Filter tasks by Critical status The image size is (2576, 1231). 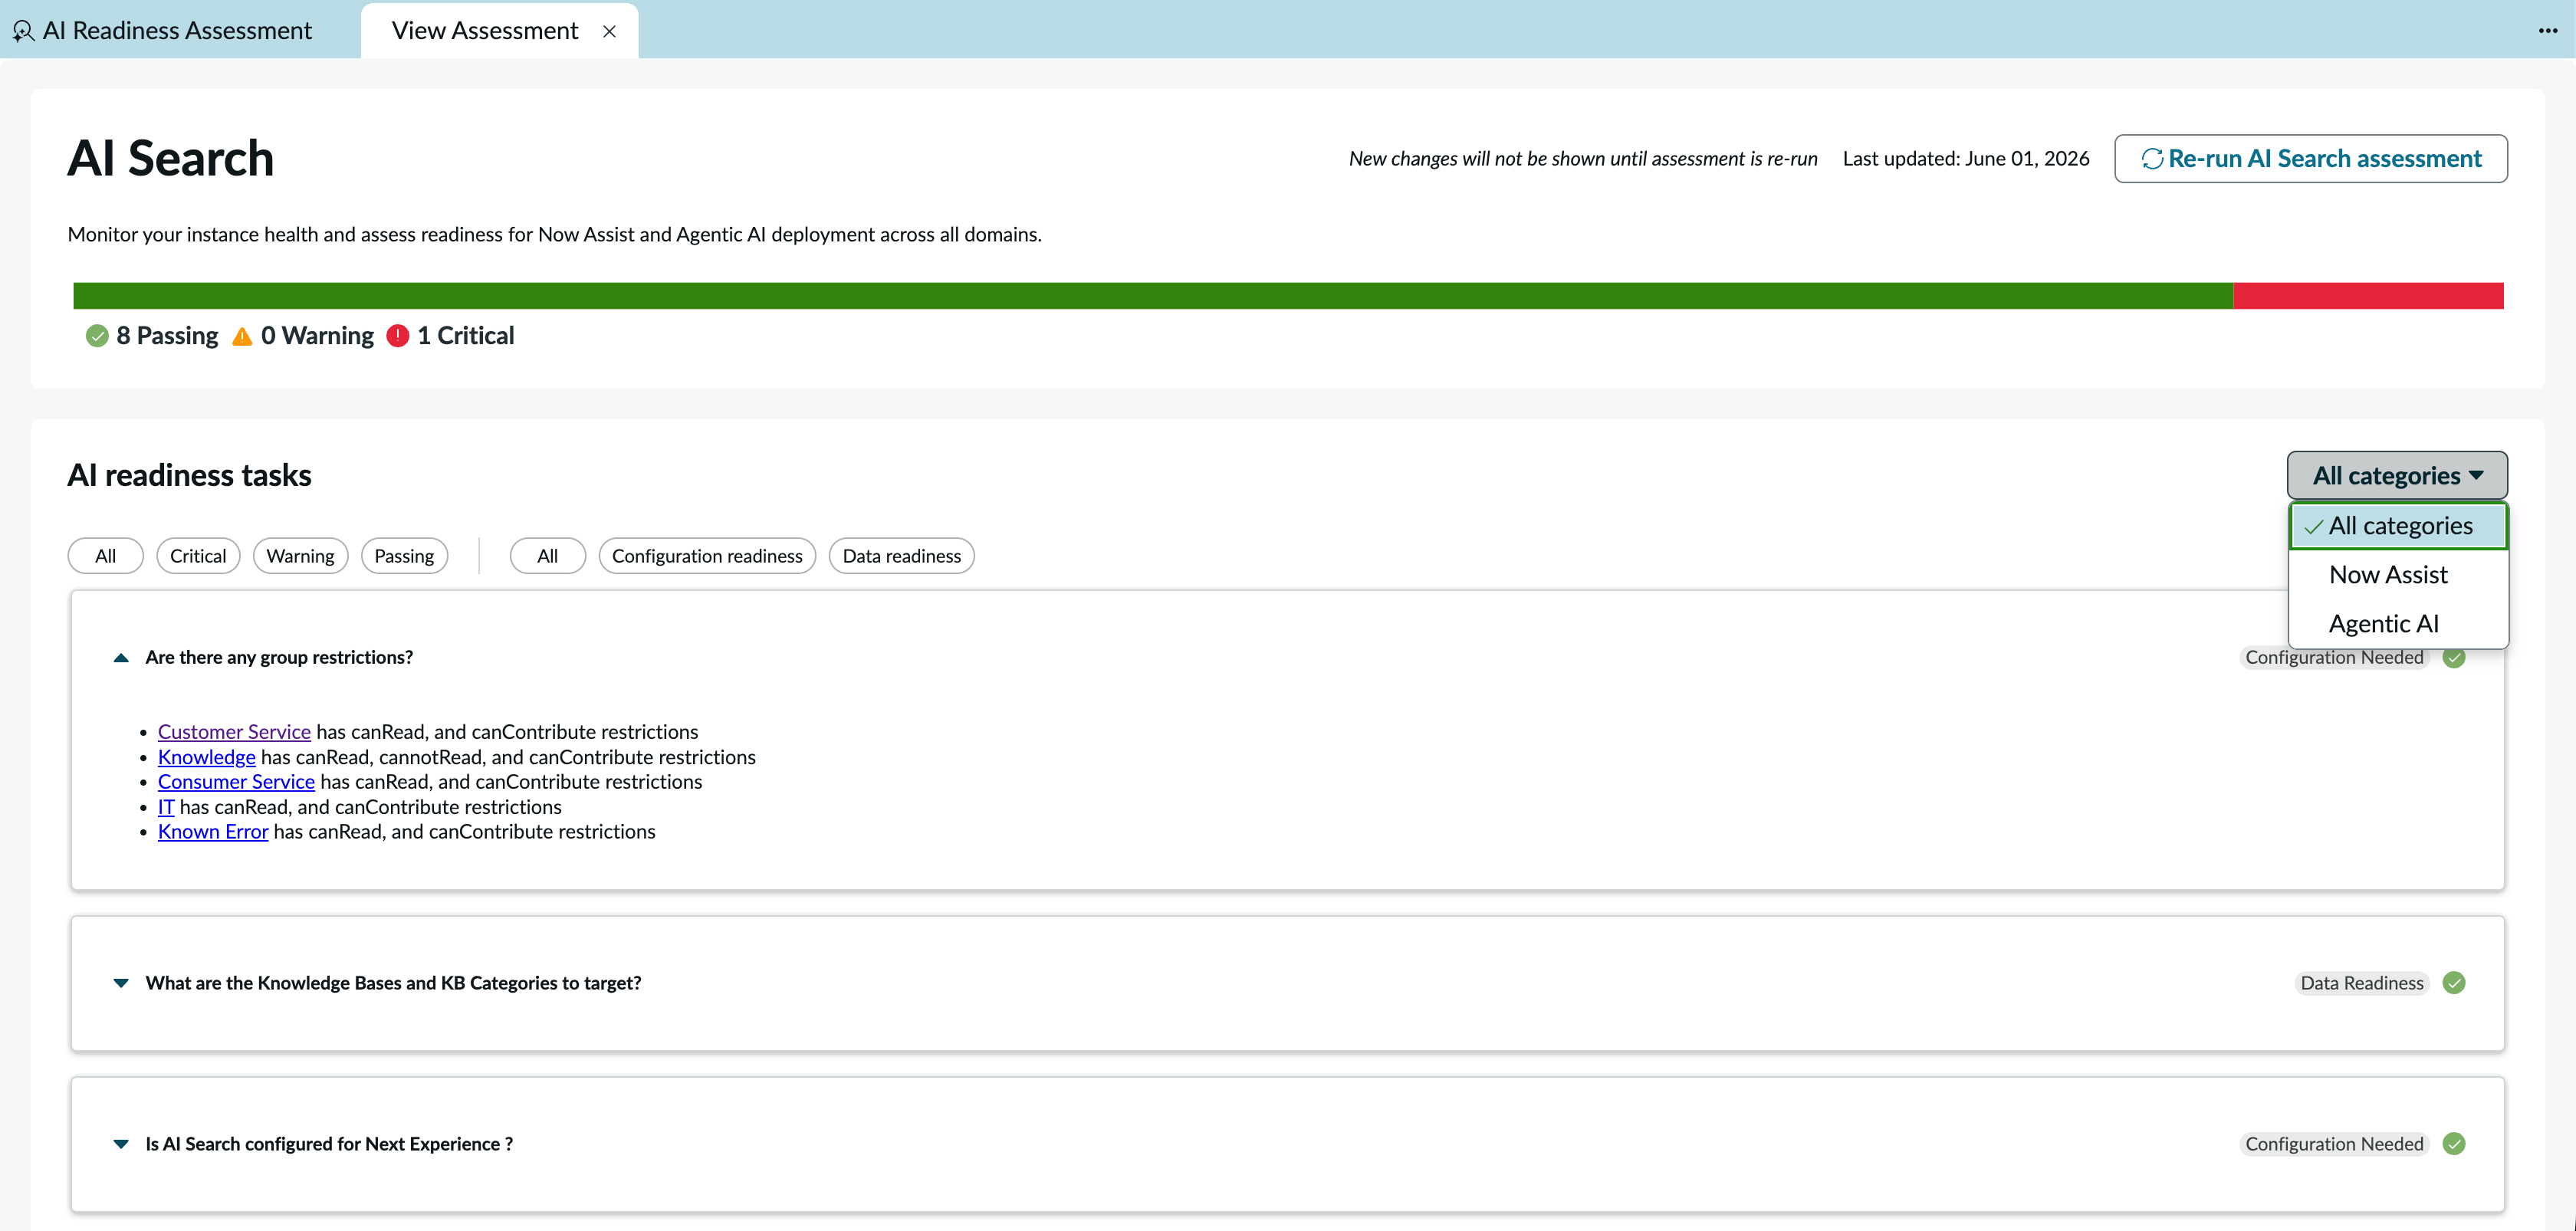tap(198, 556)
